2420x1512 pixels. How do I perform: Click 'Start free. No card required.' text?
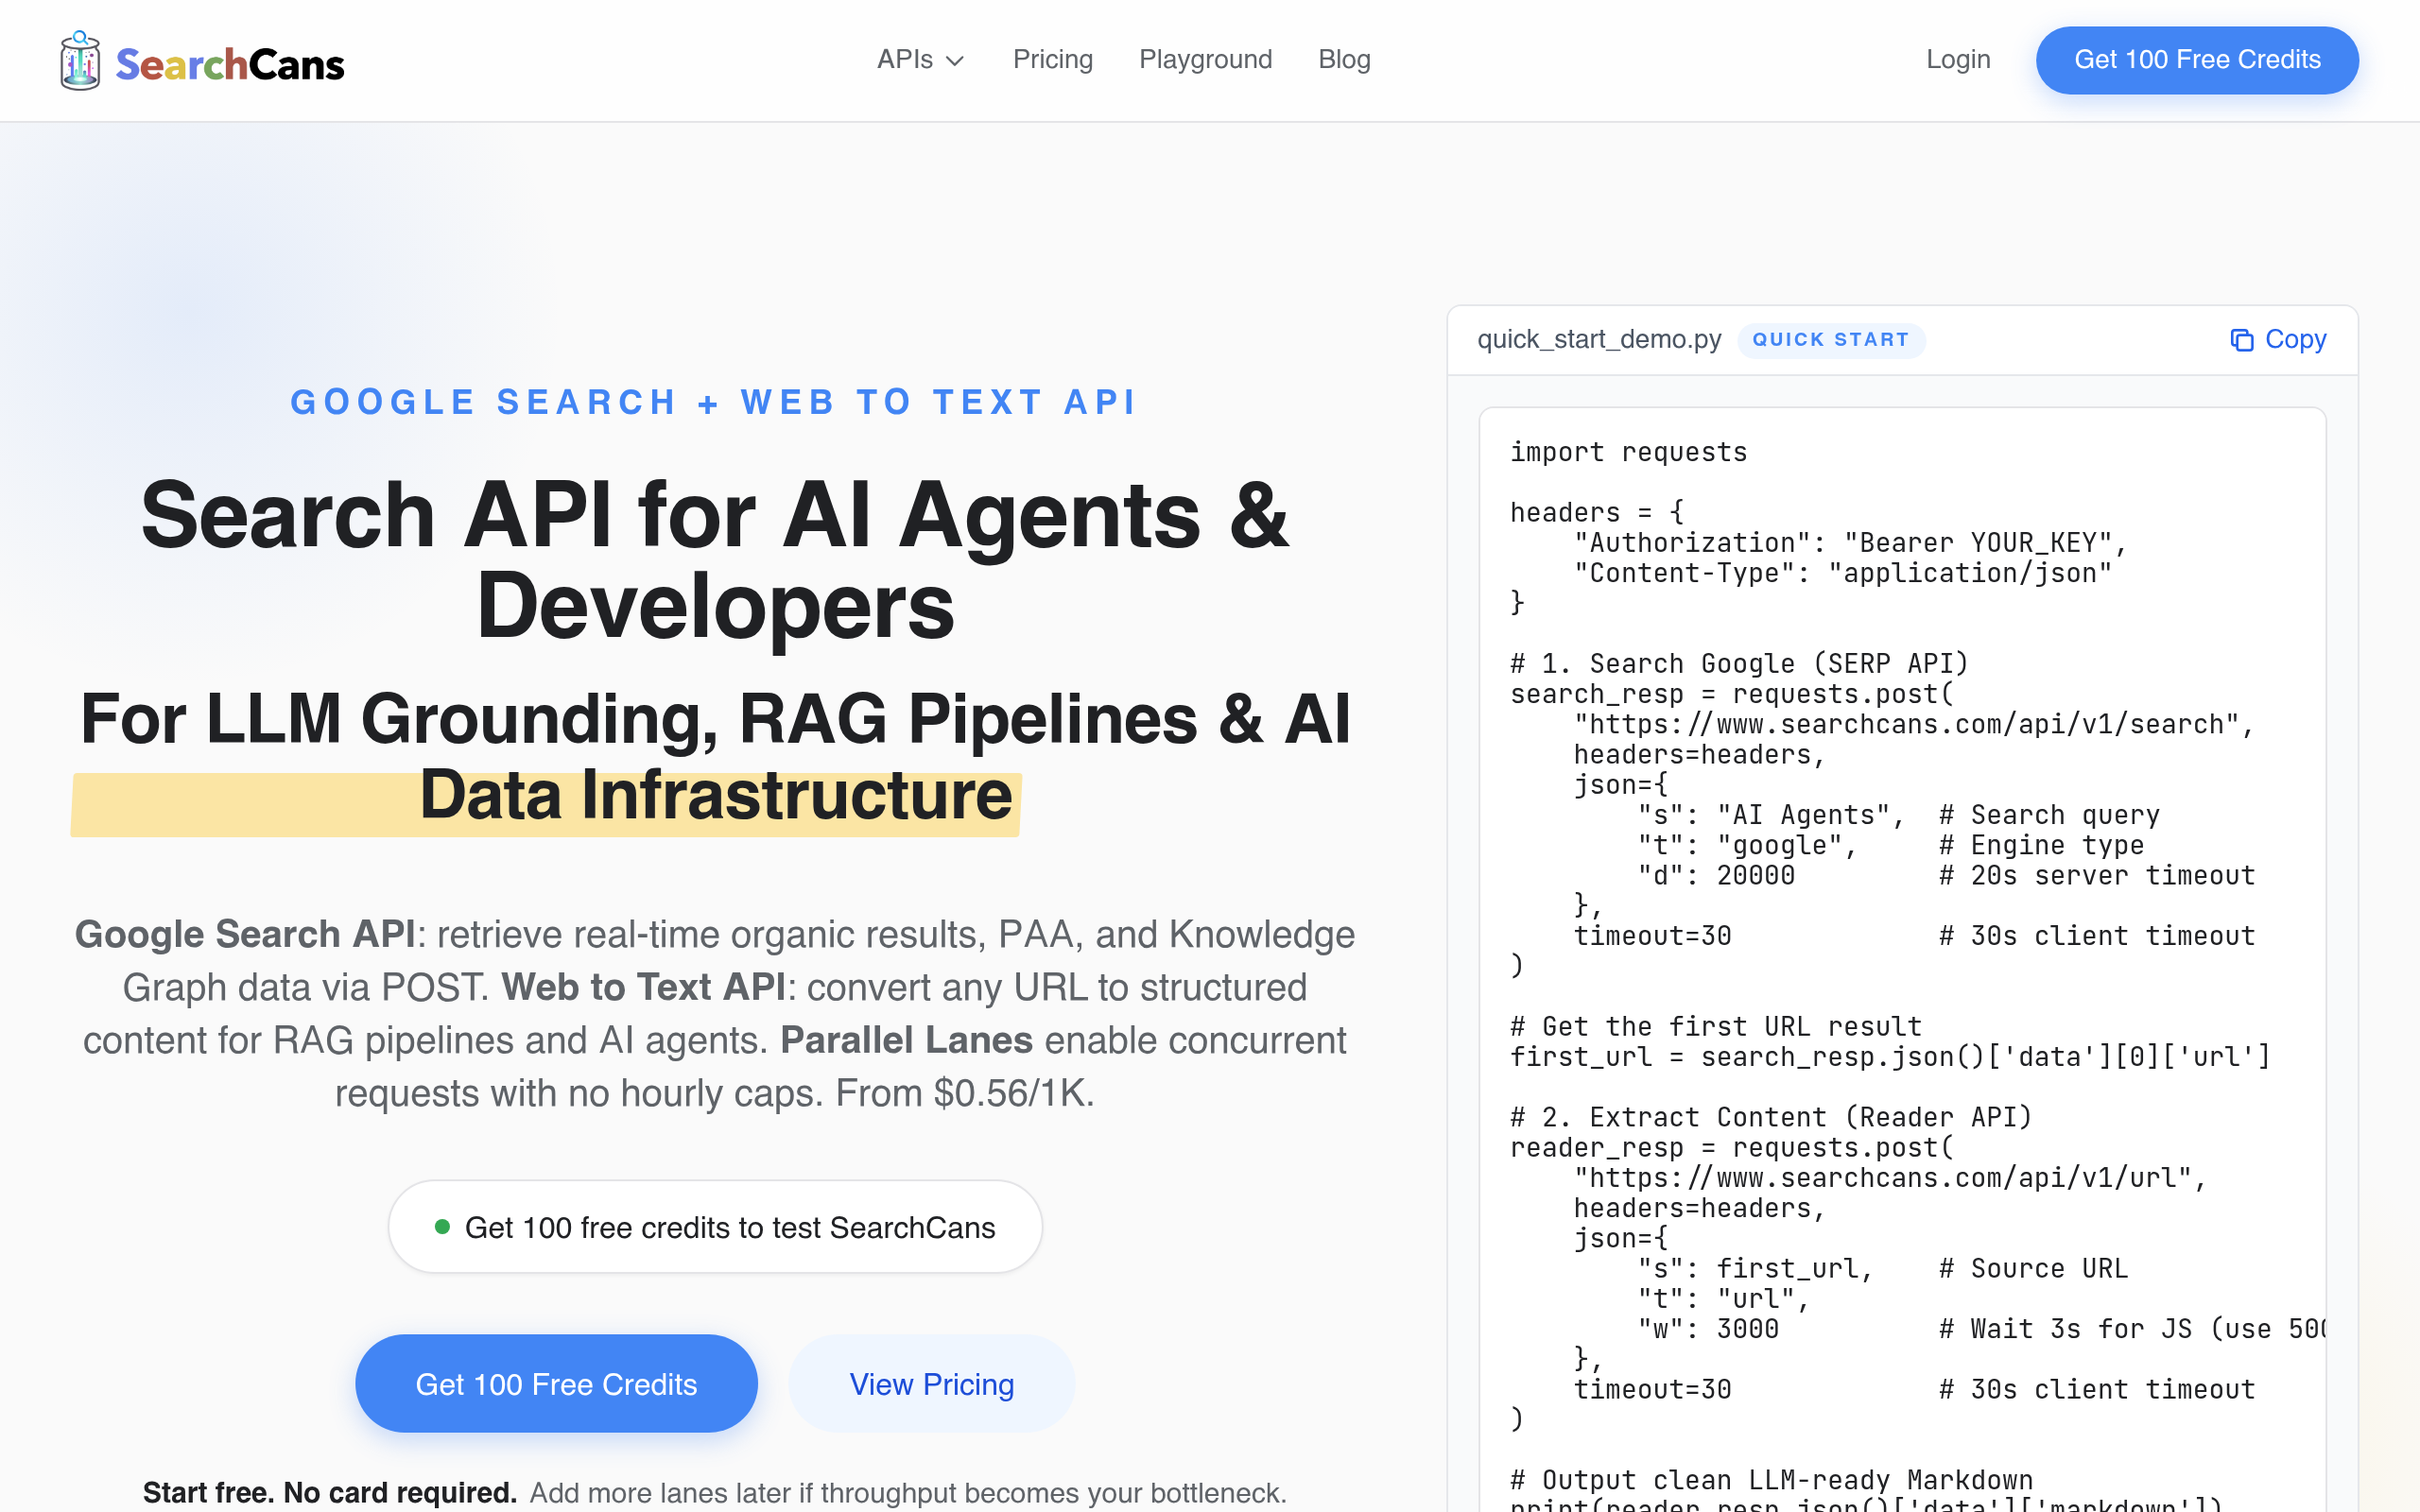(x=330, y=1492)
